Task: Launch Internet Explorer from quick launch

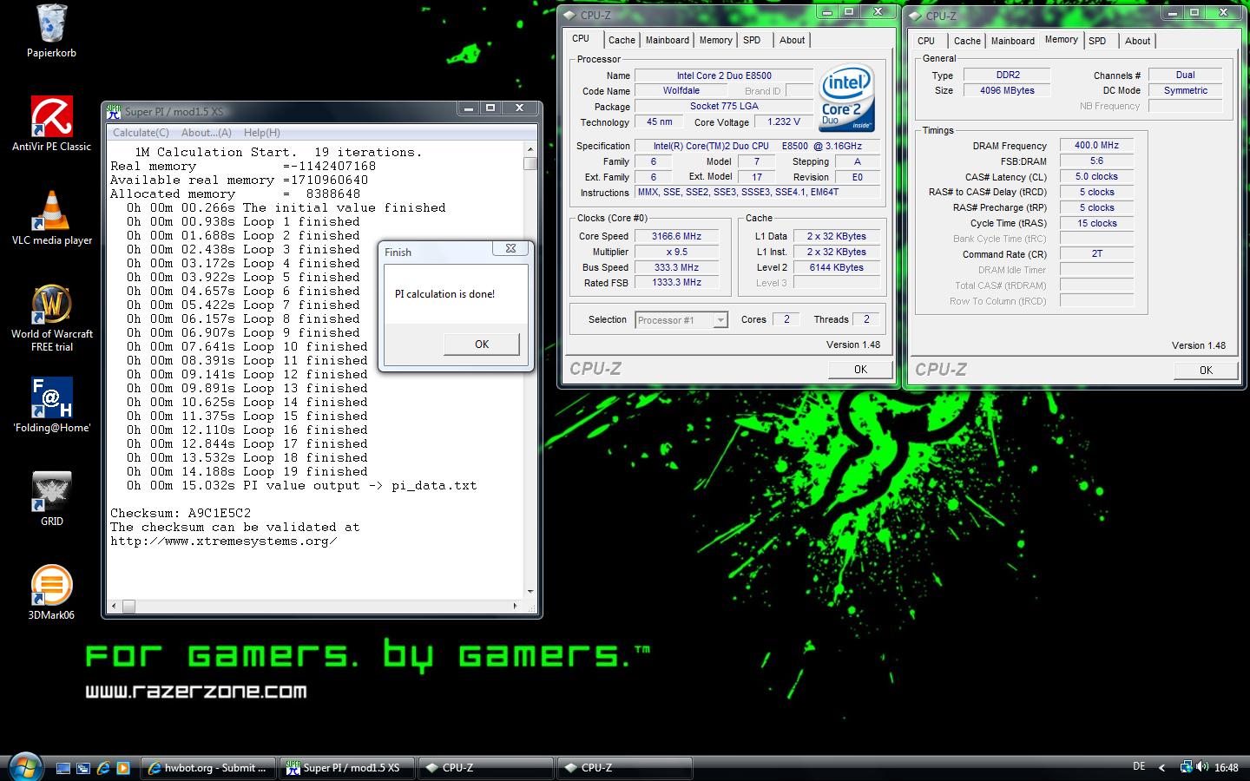Action: (102, 768)
